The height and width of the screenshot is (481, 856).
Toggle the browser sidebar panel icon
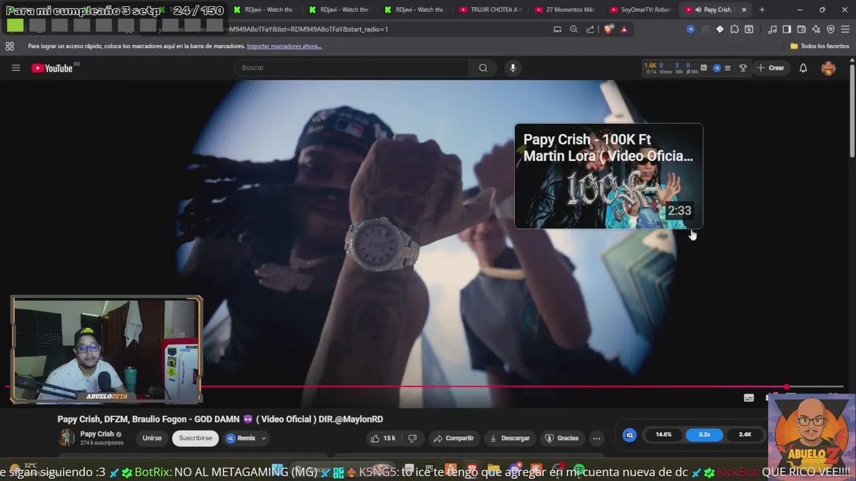click(x=787, y=29)
